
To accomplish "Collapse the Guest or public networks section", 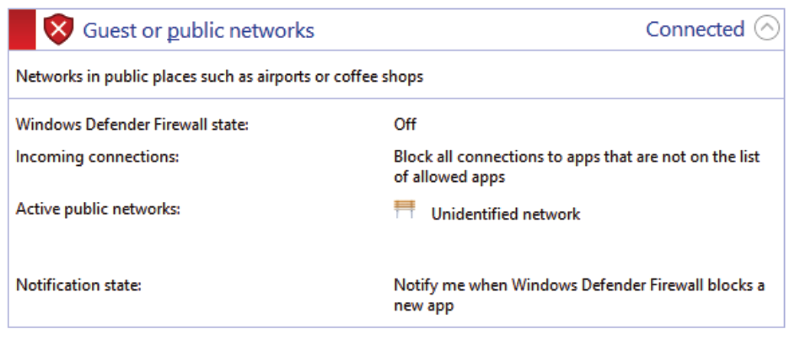I will (766, 29).
